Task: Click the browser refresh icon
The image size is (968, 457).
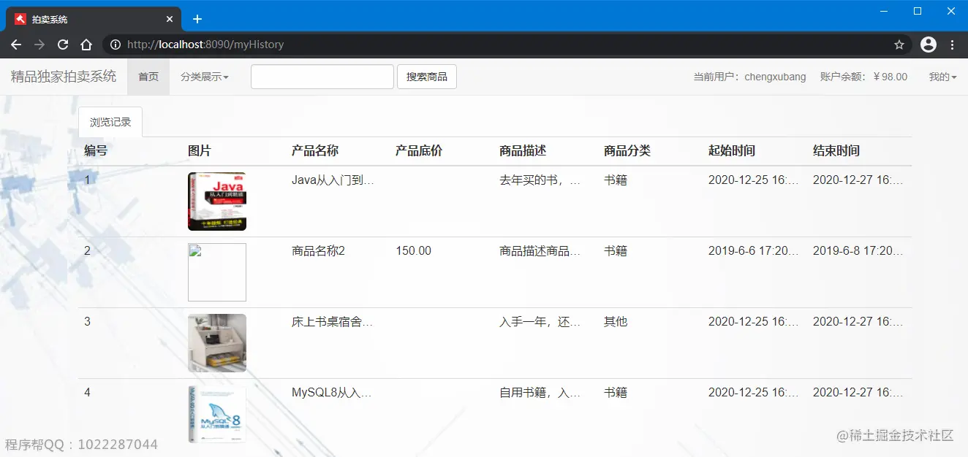Action: point(62,45)
